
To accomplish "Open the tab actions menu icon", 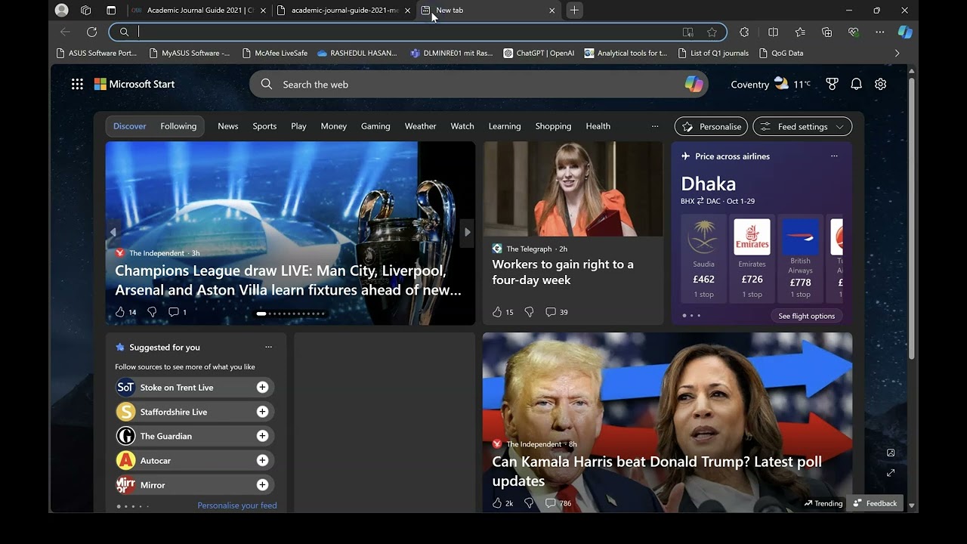I will (x=111, y=11).
